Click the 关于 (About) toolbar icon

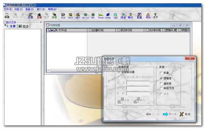coord(155,16)
